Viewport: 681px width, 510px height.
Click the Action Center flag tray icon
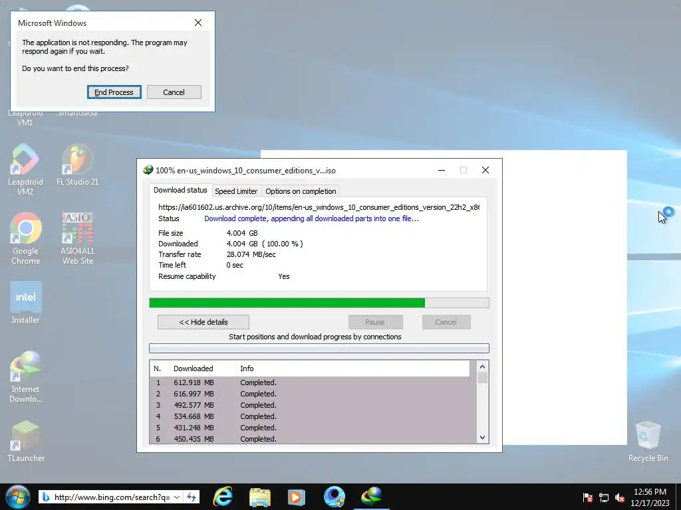pos(588,497)
